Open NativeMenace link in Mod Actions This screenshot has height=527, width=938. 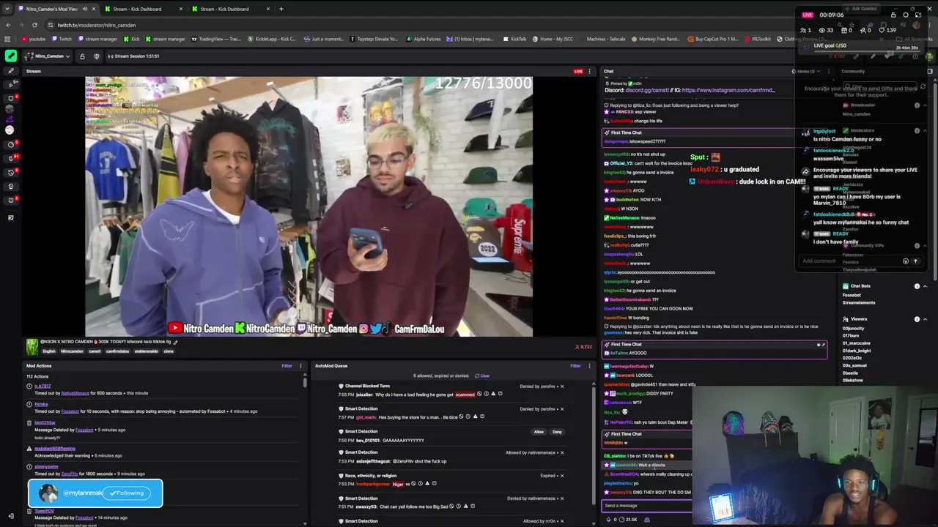pyautogui.click(x=75, y=393)
